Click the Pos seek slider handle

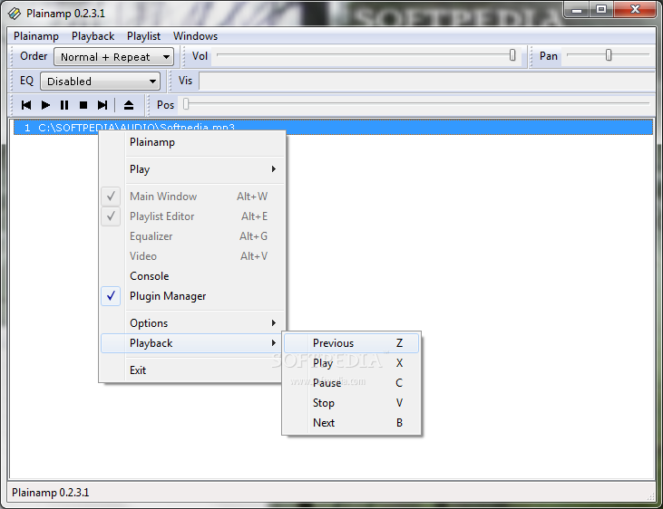(x=186, y=104)
